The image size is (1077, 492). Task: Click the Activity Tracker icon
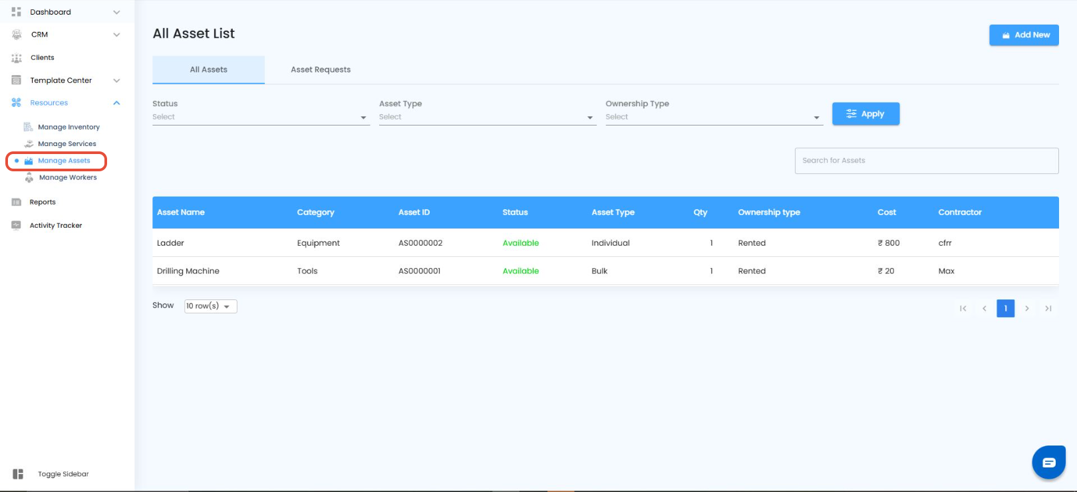pos(17,226)
